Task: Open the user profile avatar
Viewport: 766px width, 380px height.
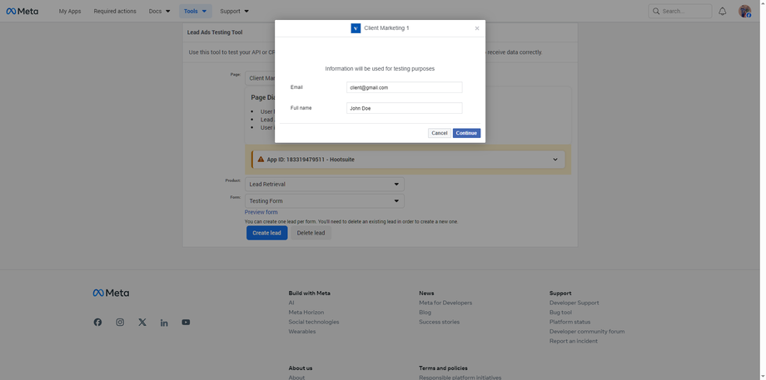Action: click(744, 11)
